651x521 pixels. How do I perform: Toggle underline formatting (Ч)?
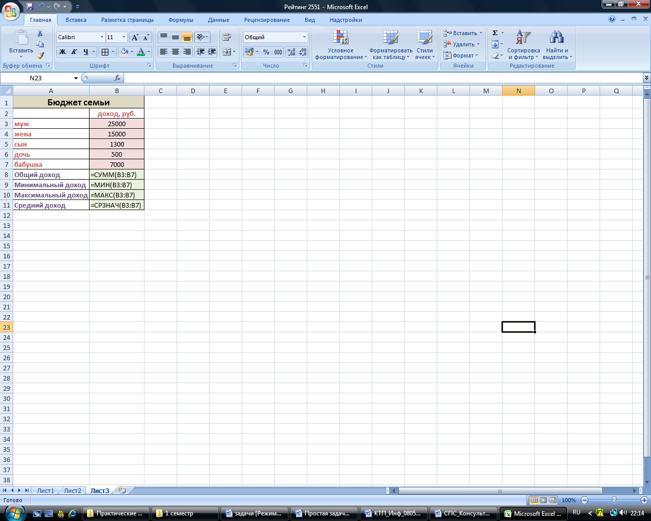coord(85,52)
